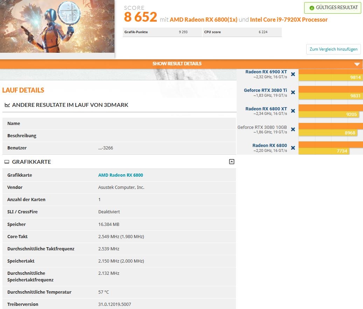
Task: Open Geforce RTX 3080 Ti comparison link
Action: (x=265, y=90)
